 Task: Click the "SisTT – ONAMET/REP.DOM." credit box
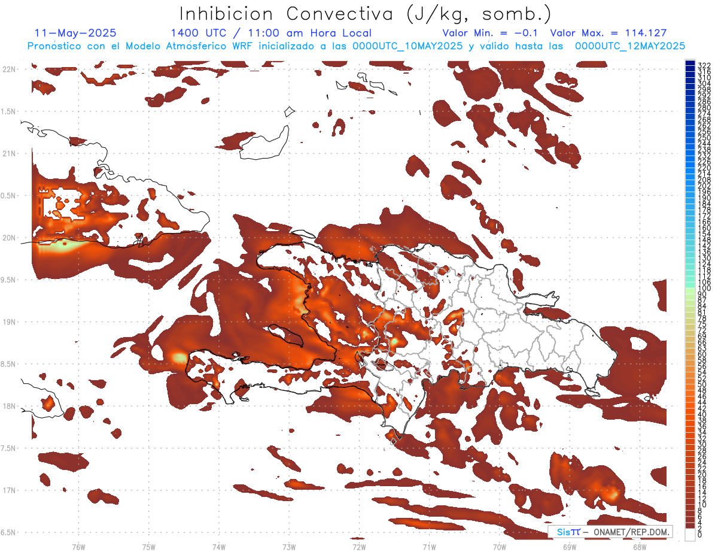pos(610,532)
